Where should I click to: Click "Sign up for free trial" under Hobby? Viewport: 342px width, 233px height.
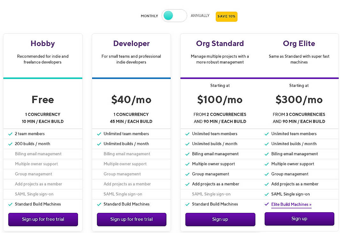pos(43,220)
